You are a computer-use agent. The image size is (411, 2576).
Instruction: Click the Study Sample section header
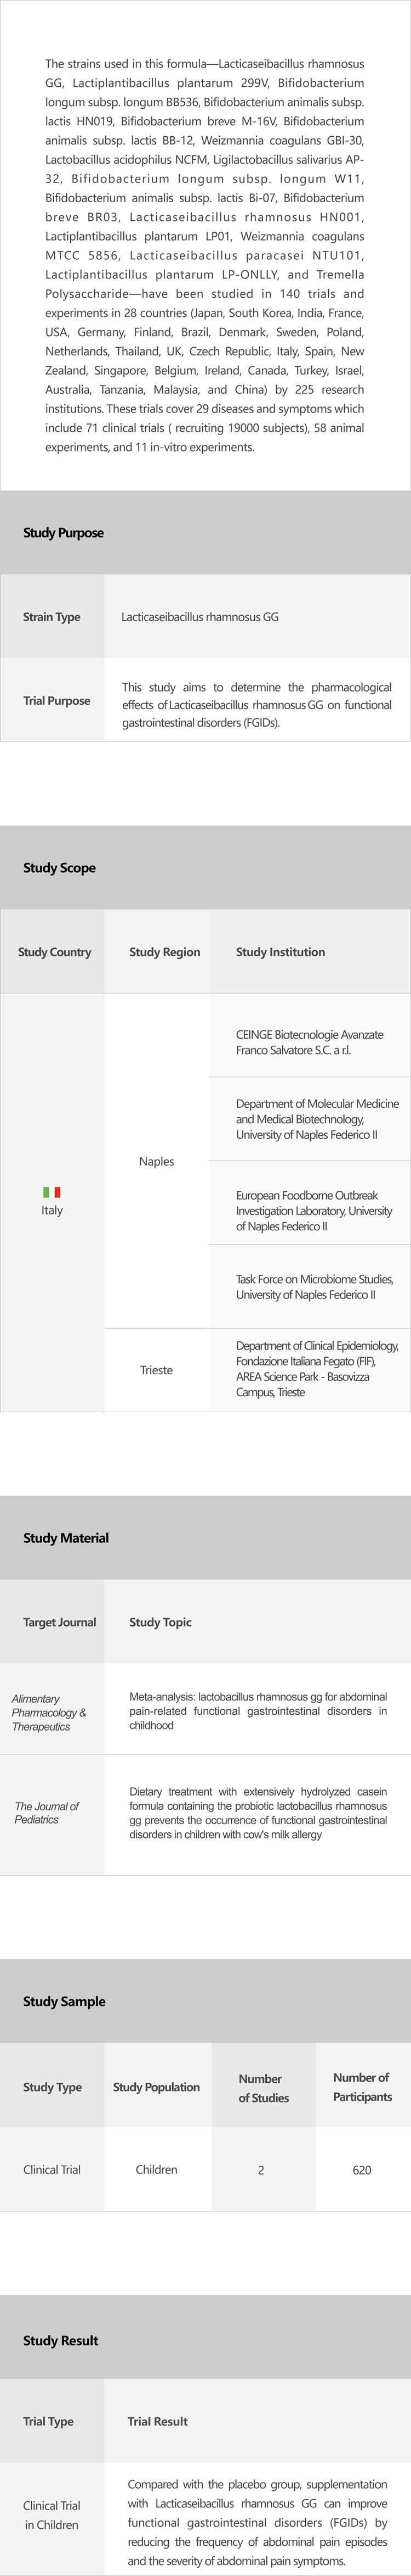point(64,2001)
